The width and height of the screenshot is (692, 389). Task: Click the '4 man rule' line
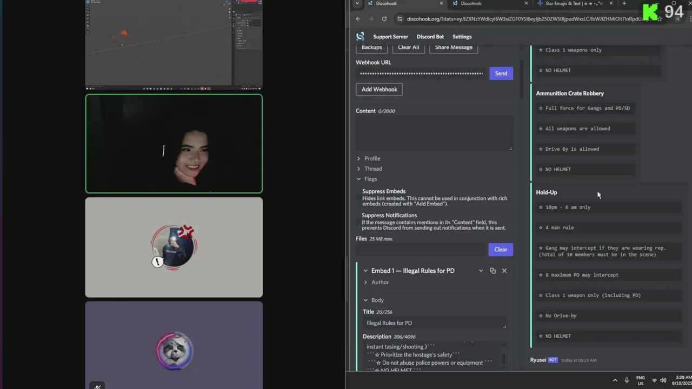pyautogui.click(x=560, y=227)
